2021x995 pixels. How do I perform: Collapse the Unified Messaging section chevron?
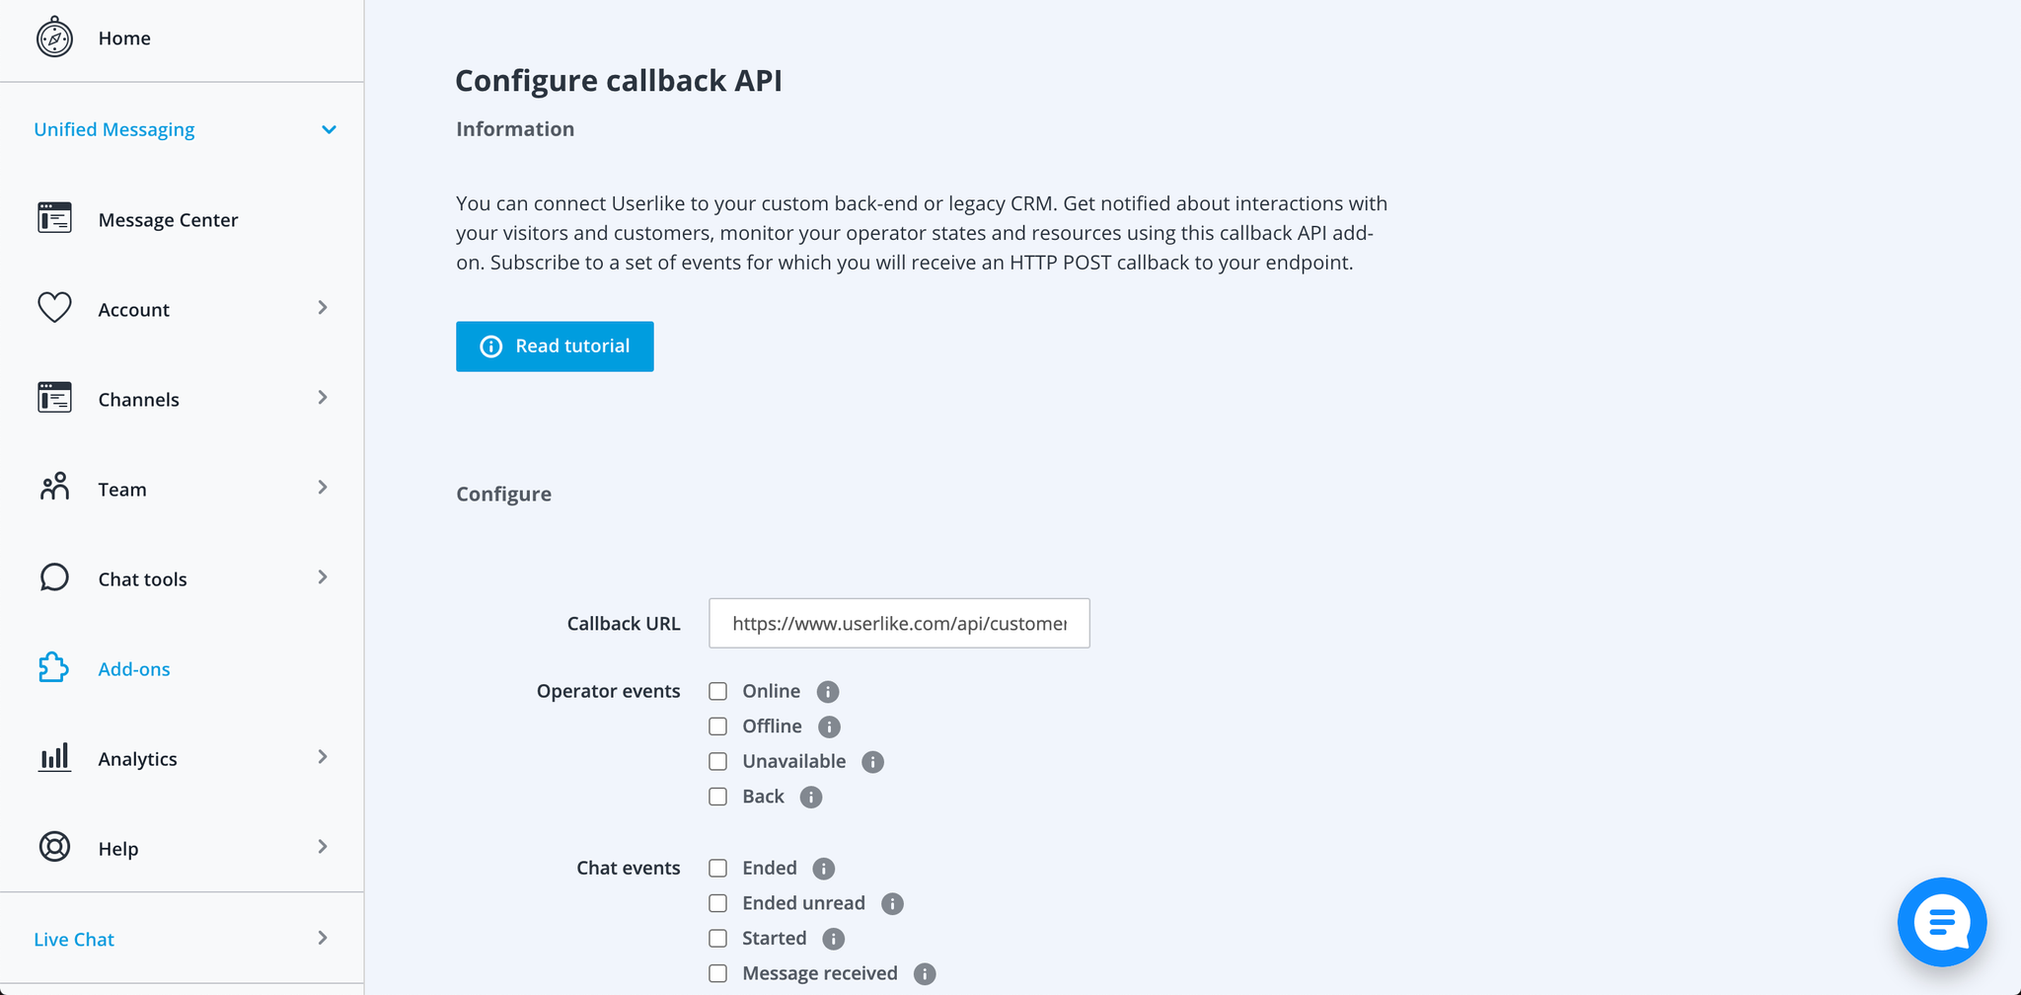[329, 129]
